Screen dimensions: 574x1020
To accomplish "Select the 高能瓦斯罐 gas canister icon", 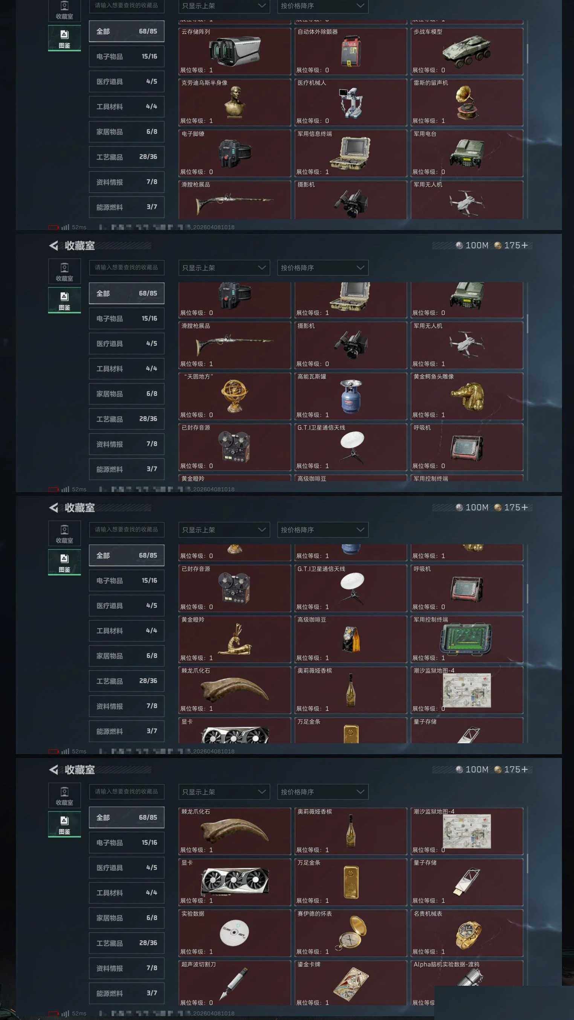I will coord(351,396).
